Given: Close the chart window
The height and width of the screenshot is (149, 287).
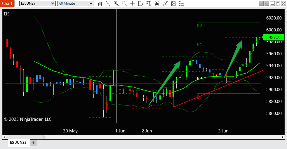Looking at the screenshot, I should pos(283,3).
